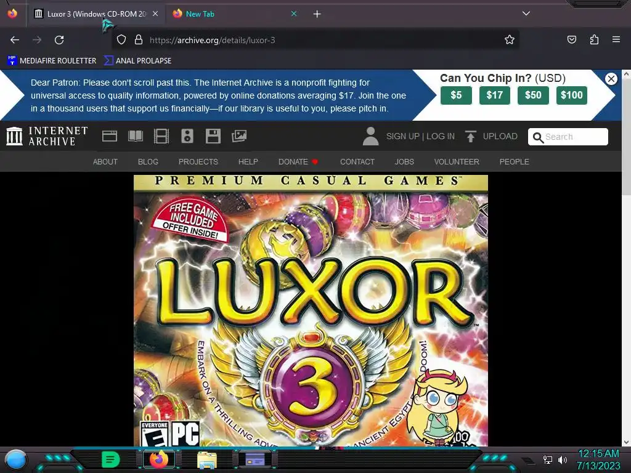
Task: Expand the list all tabs chevron
Action: coord(526,14)
